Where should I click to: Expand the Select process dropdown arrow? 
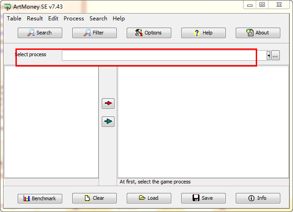(268, 56)
